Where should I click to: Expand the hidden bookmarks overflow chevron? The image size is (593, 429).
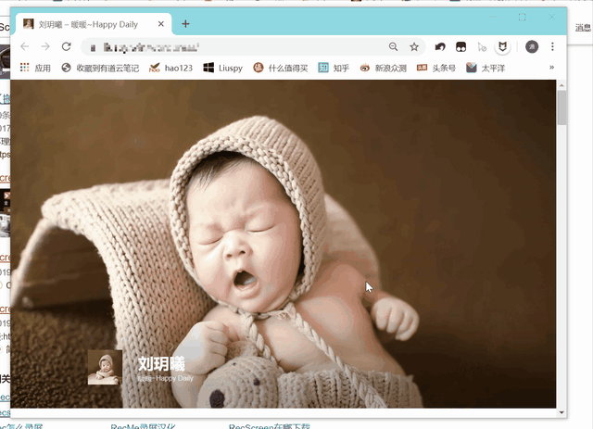click(552, 68)
